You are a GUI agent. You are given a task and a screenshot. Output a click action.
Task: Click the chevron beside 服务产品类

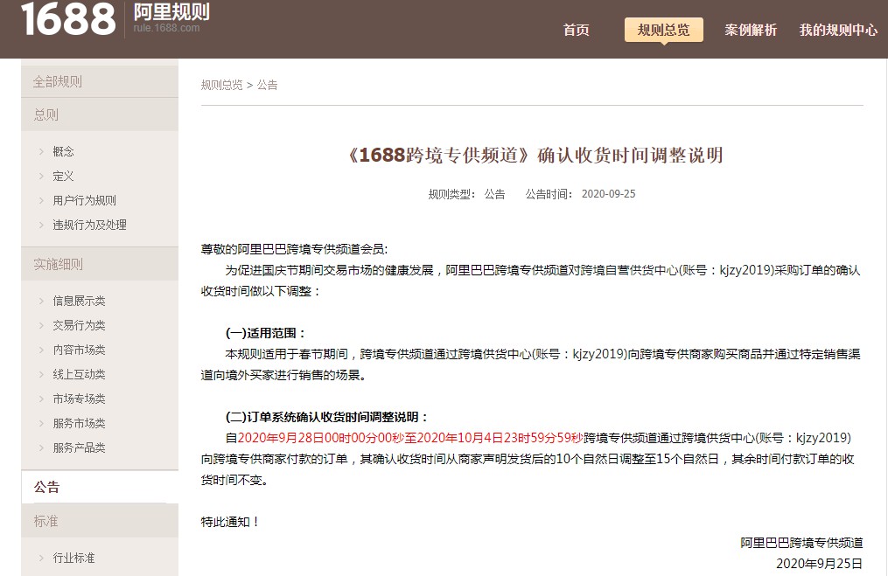41,448
